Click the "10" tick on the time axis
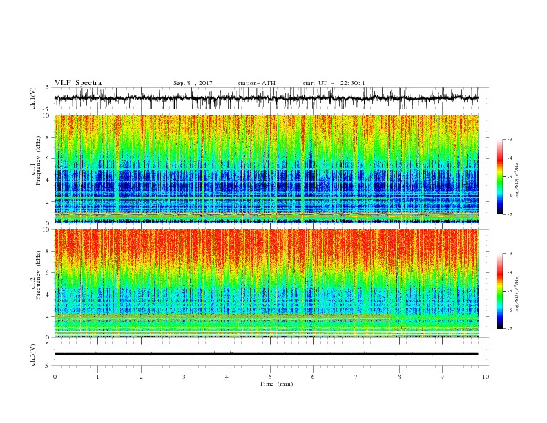The width and height of the screenshot is (547, 423). click(x=486, y=377)
